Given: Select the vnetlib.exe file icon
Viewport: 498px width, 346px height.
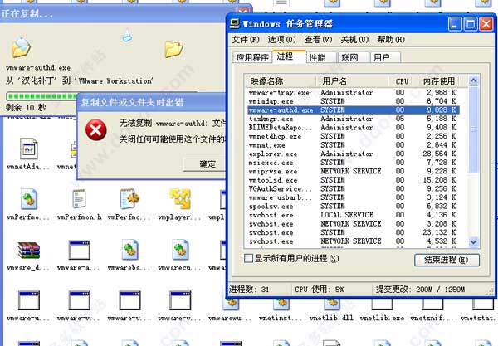Looking at the screenshot, I should pyautogui.click(x=382, y=305).
